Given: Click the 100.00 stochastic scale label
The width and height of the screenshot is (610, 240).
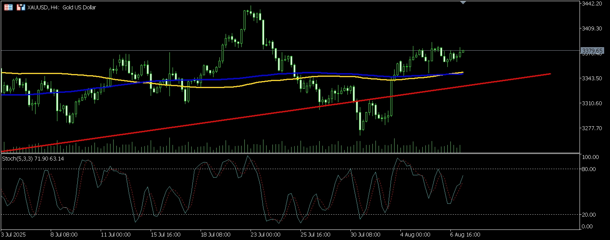Looking at the screenshot, I should 590,157.
